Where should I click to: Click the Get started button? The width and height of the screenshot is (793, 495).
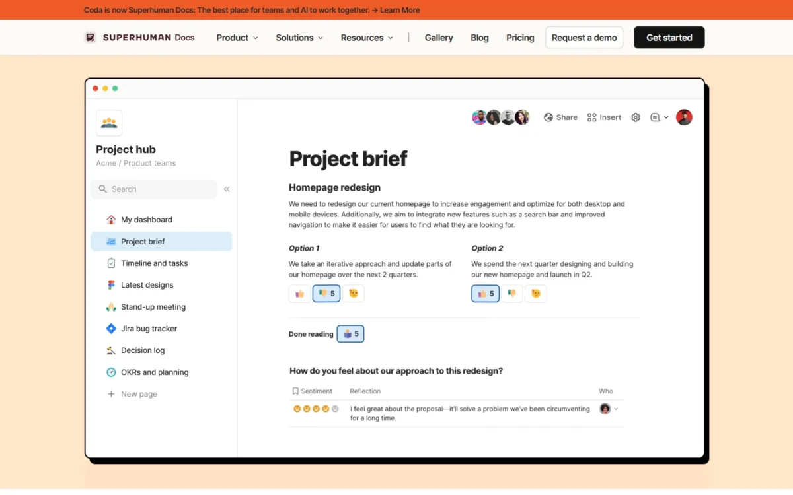(669, 38)
